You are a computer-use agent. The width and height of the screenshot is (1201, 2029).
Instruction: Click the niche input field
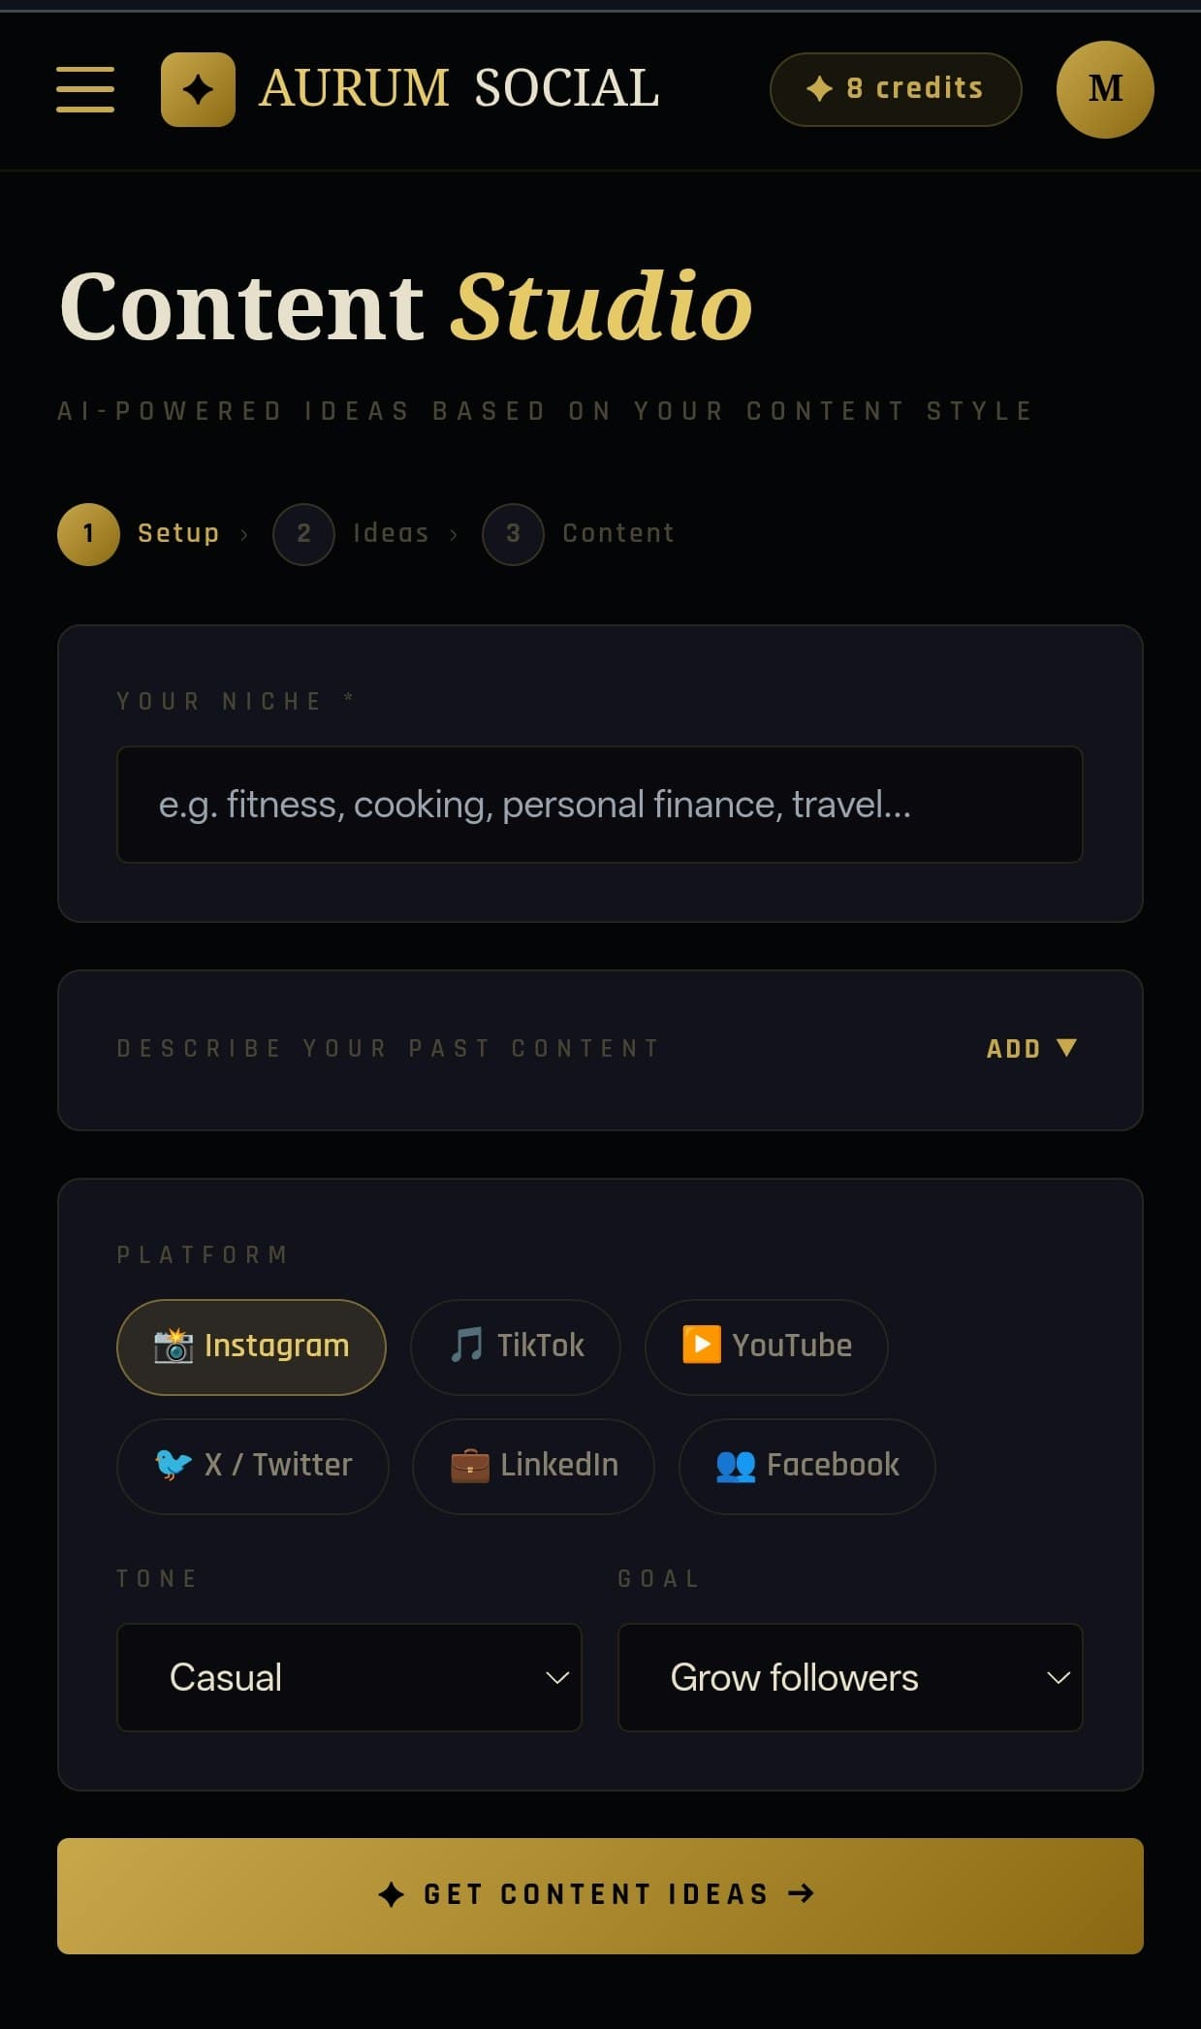[599, 804]
